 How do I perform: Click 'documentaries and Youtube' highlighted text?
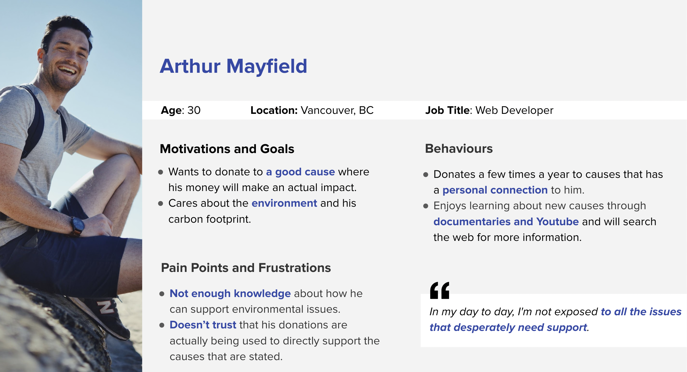point(506,221)
